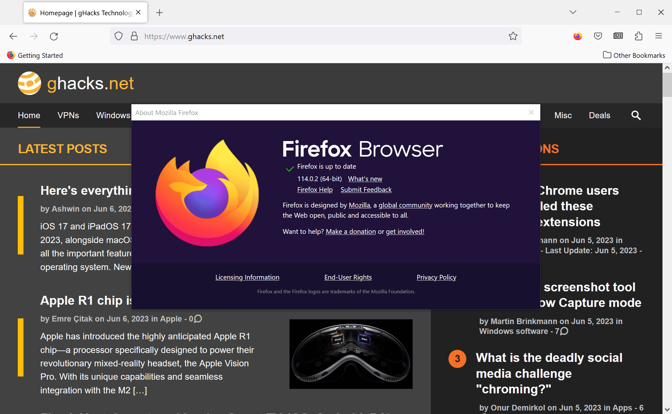Image resolution: width=672 pixels, height=414 pixels.
Task: Open the screenshot tool Capture mode article
Action: (x=590, y=295)
